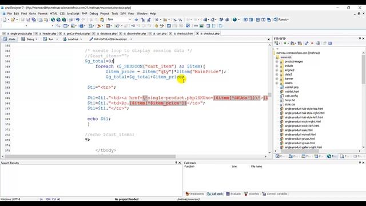Viewport: 366px width, 206px height.
Task: Open the Context variables tab
Action: click(274, 194)
